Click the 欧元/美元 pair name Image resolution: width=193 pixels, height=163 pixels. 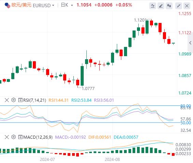(22, 5)
